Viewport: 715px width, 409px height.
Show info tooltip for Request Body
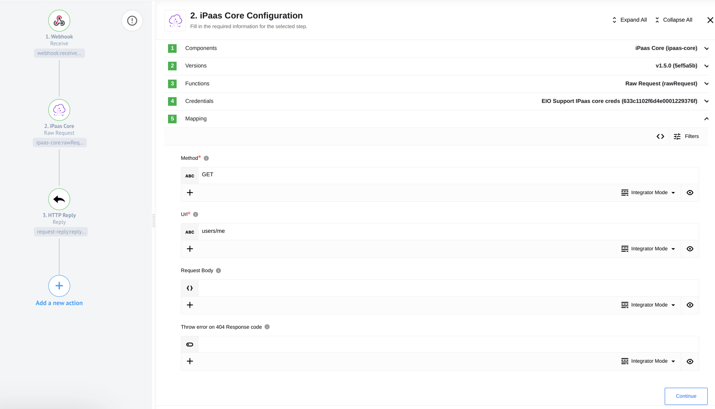[218, 270]
